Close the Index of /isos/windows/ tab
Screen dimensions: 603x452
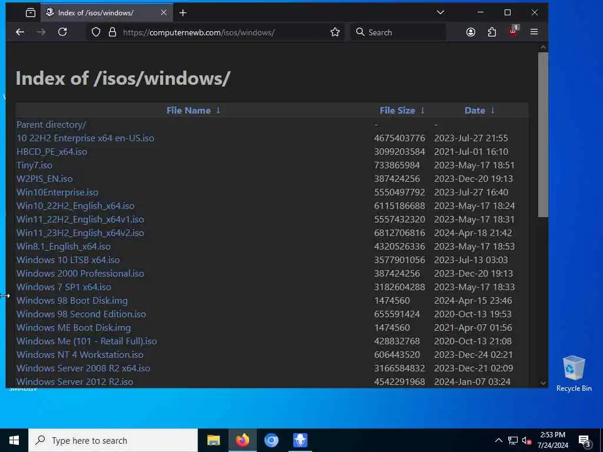pyautogui.click(x=164, y=13)
